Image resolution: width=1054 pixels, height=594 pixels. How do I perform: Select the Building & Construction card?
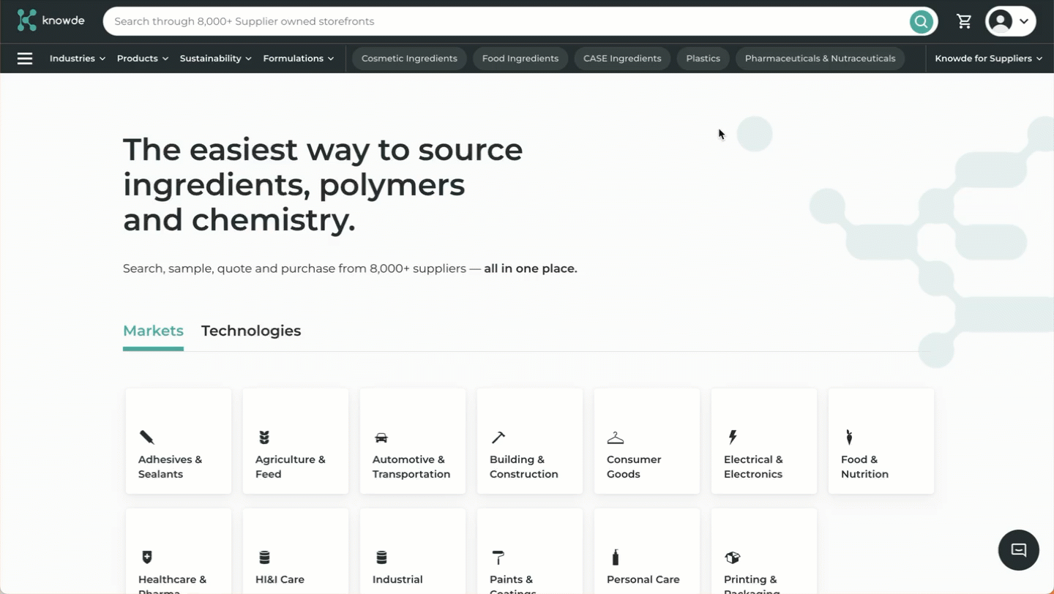pos(530,441)
